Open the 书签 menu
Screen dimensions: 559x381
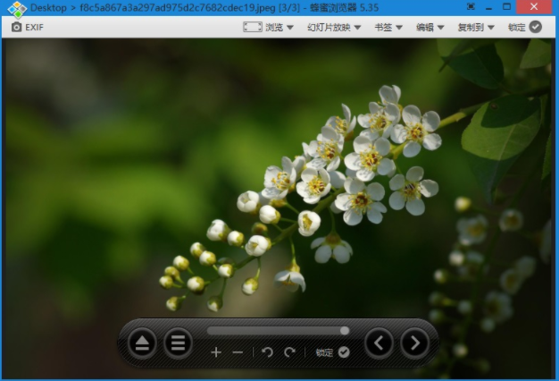click(x=383, y=27)
